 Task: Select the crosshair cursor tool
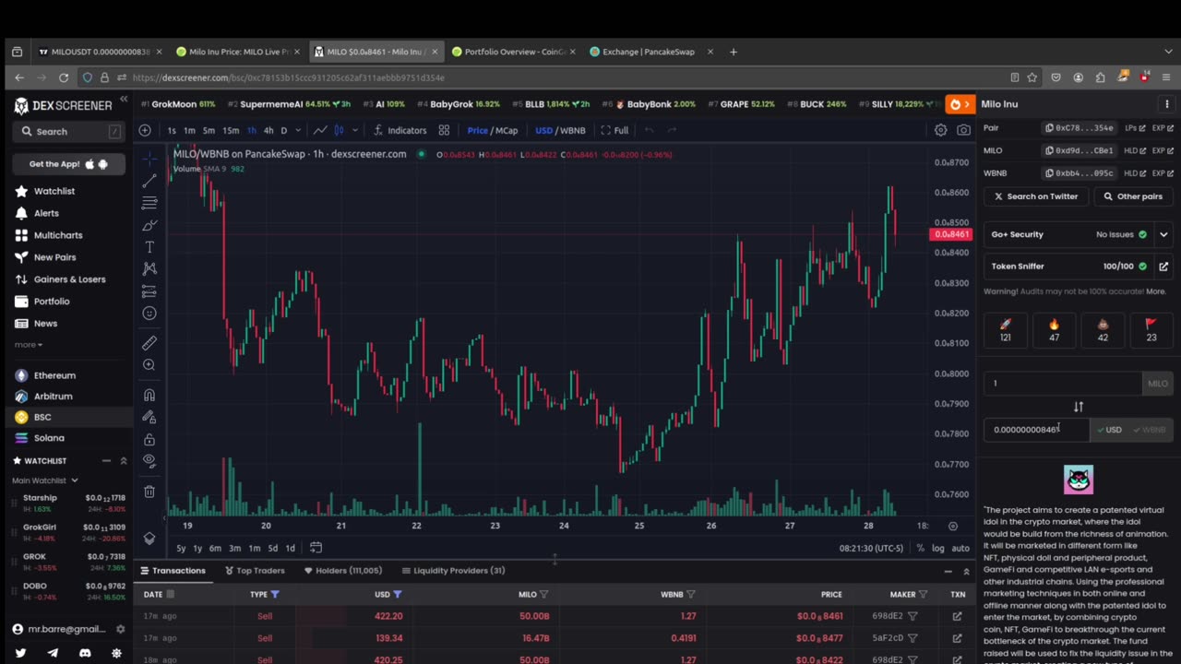pyautogui.click(x=149, y=159)
